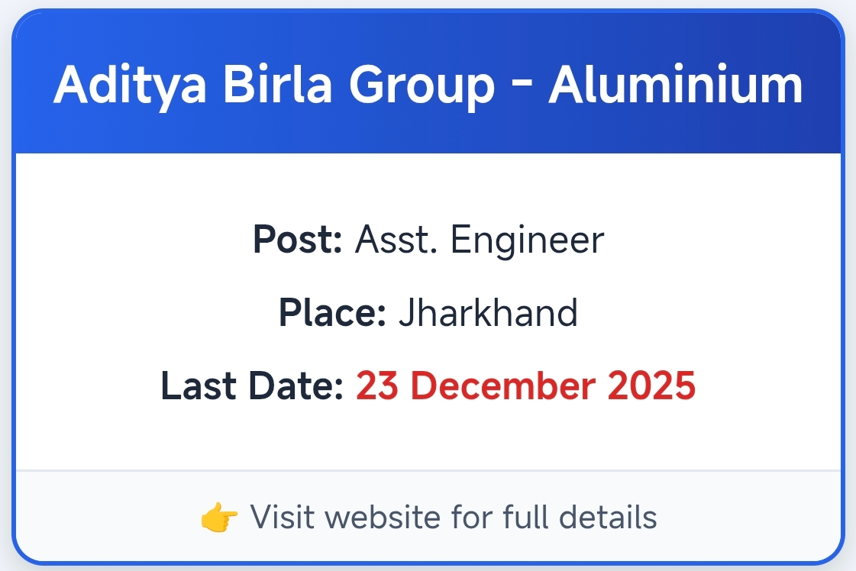
Task: Click the bold 'Post:' label
Action: pyautogui.click(x=297, y=240)
